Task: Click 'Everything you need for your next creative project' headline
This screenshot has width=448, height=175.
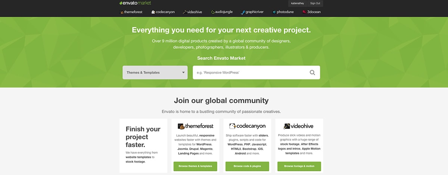Action: pos(221,30)
